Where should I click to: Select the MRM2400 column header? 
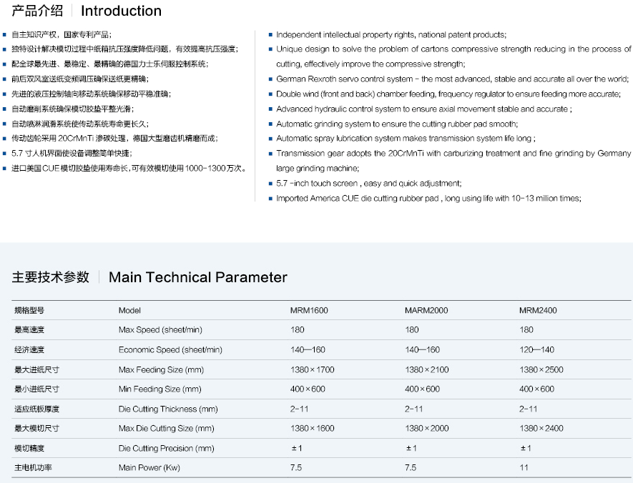pyautogui.click(x=538, y=310)
